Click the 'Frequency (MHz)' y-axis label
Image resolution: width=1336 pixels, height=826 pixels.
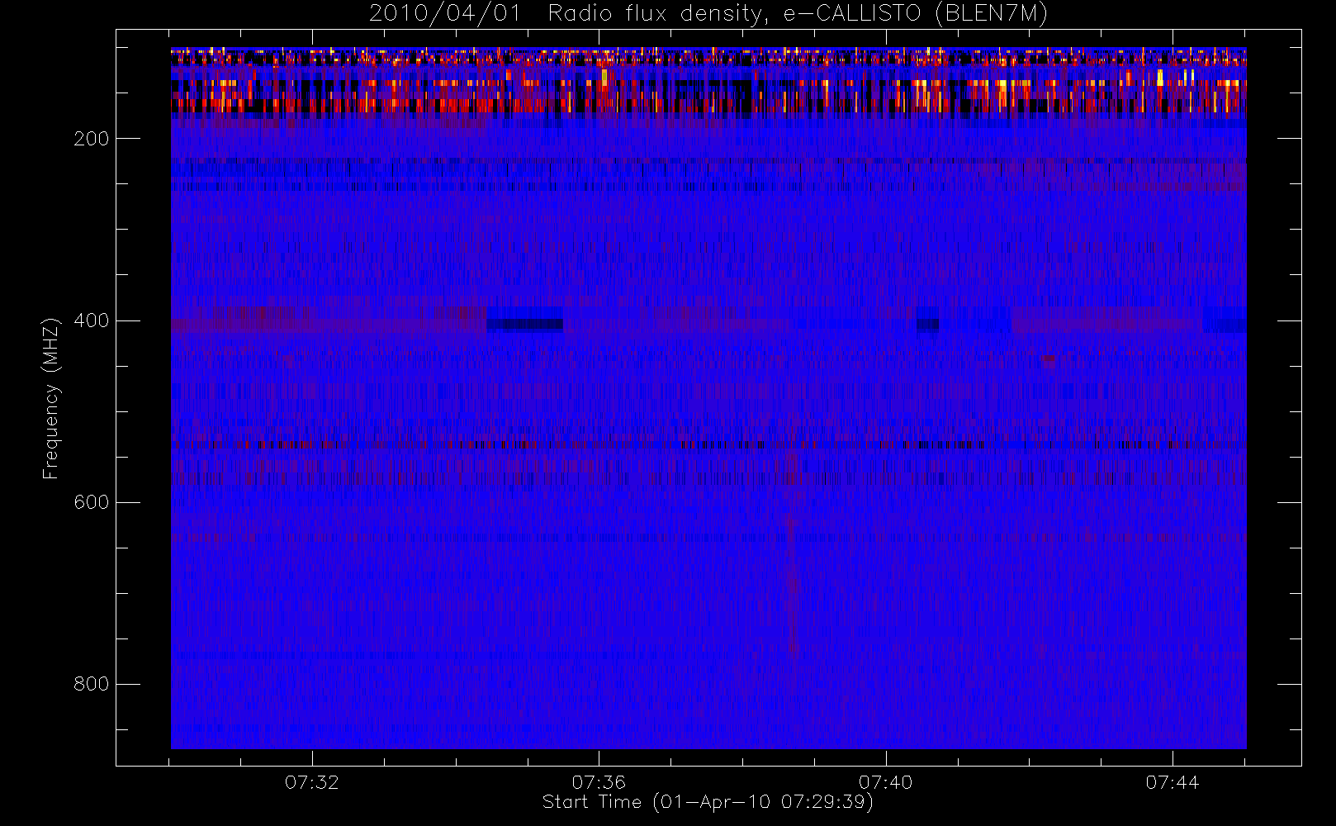pos(51,398)
